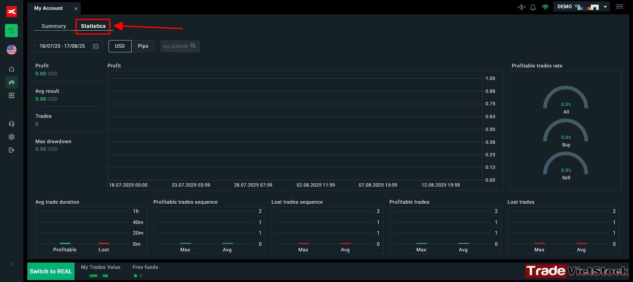Switch to the Summary tab
This screenshot has height=282, width=633.
54,26
